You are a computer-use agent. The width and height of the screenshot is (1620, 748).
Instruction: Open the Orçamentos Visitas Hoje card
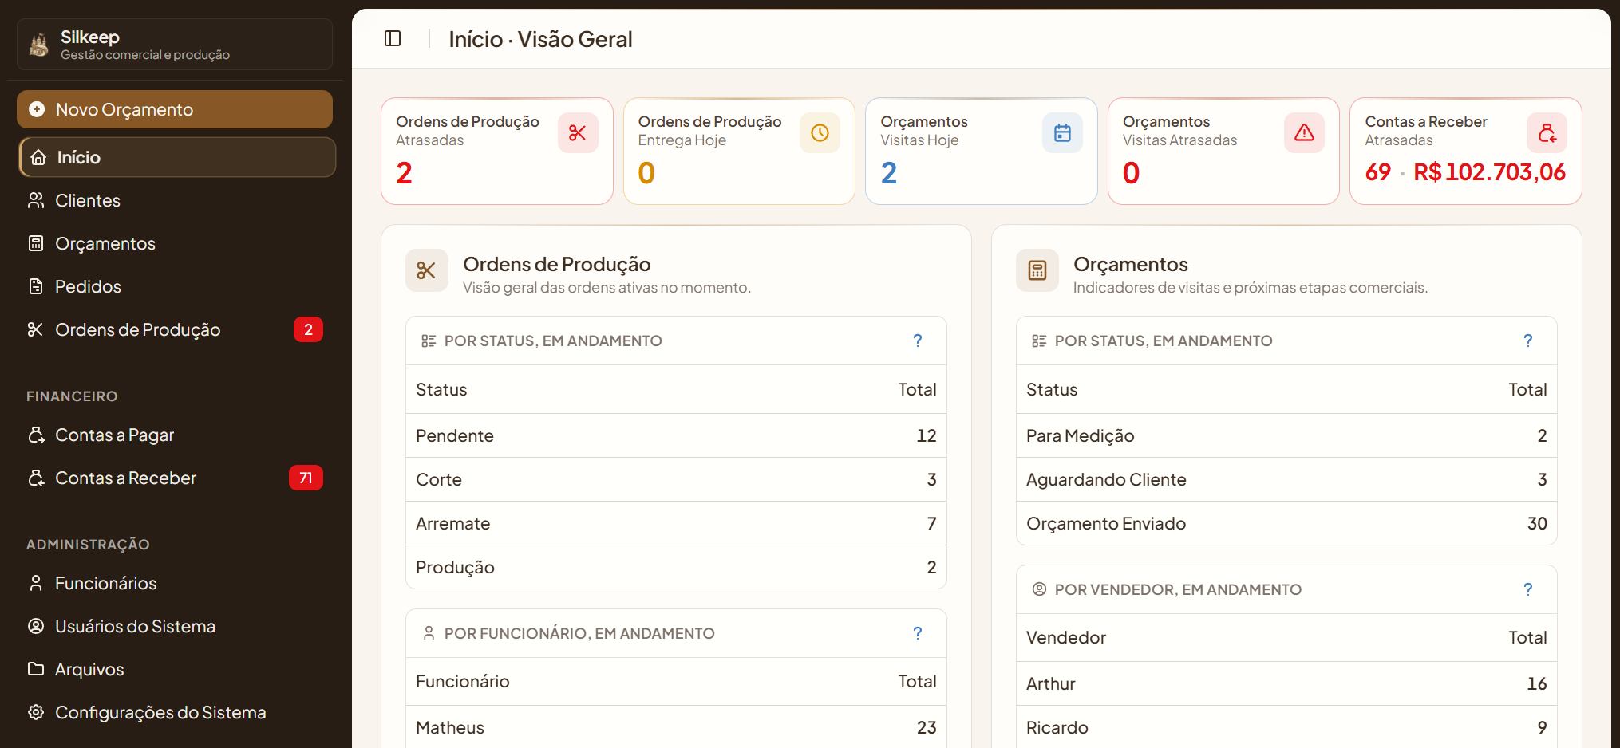tap(981, 151)
